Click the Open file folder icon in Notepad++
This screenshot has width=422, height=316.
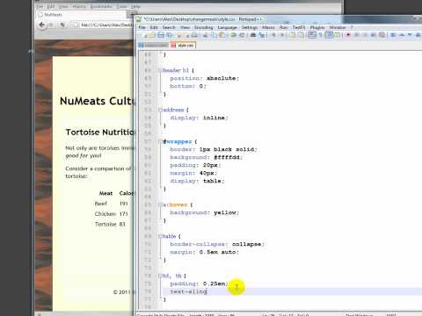tap(152, 35)
